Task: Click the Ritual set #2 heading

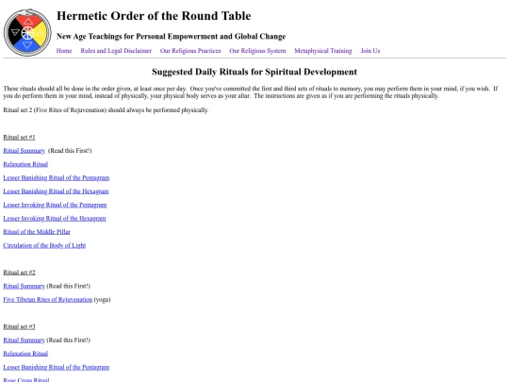Action: (x=19, y=273)
